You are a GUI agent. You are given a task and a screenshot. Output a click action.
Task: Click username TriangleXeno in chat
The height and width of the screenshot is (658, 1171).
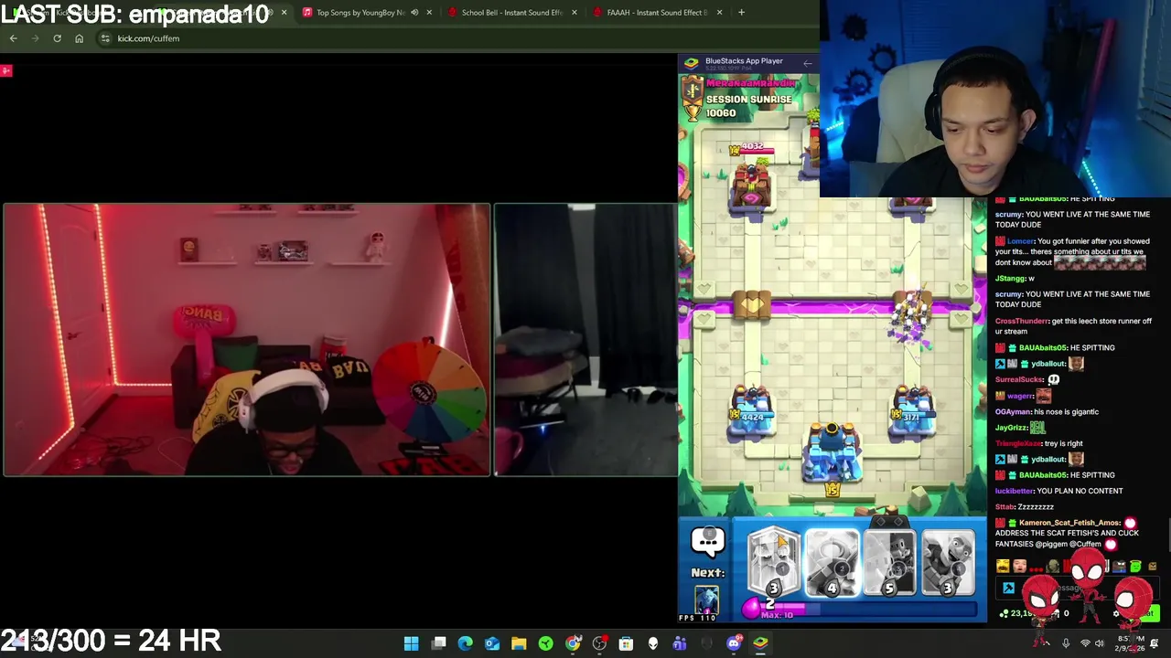tap(1020, 443)
